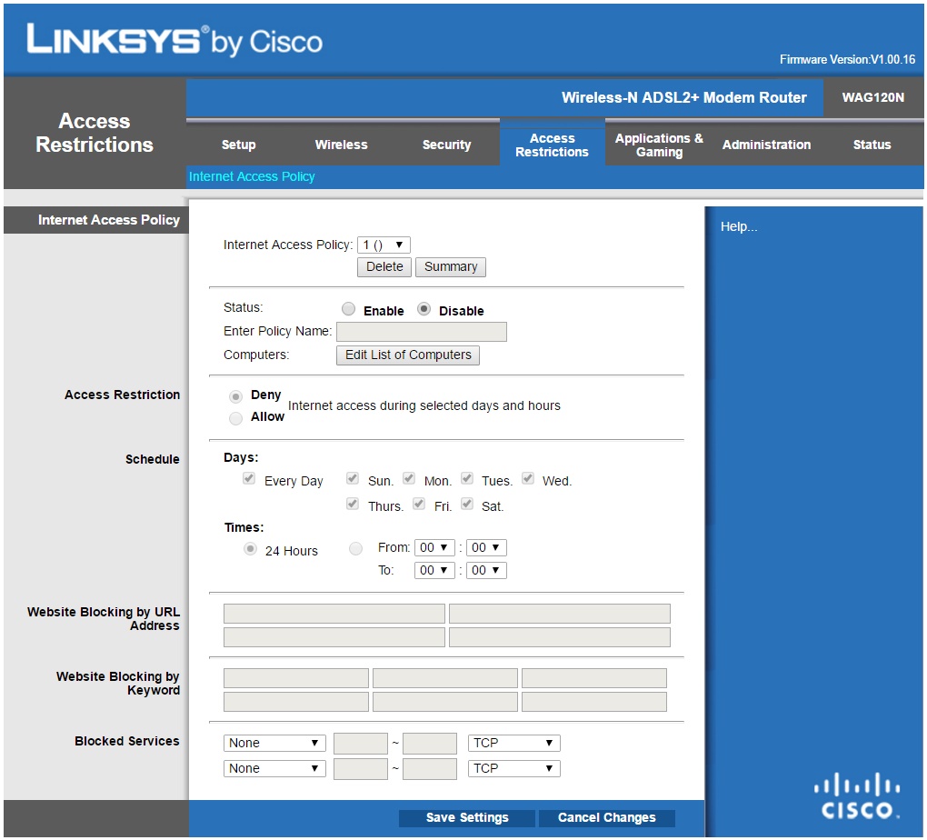Select the Access Restrictions tab
The height and width of the screenshot is (840, 927).
click(x=553, y=145)
